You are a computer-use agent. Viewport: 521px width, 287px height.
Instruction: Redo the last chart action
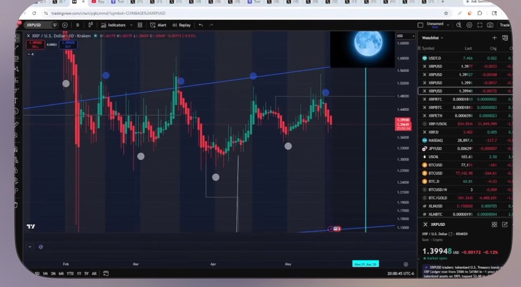[x=211, y=25]
